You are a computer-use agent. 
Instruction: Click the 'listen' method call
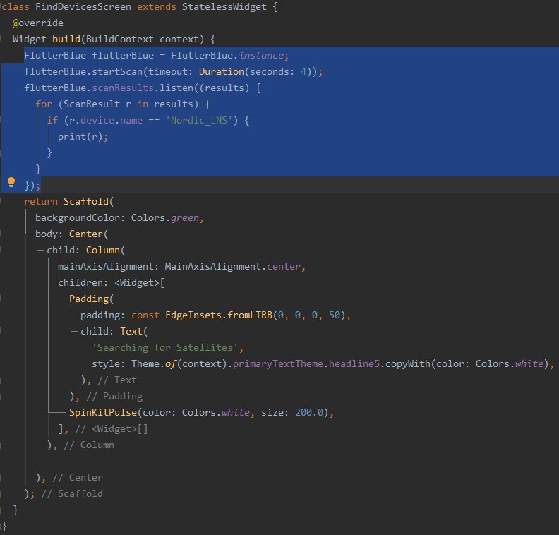click(x=176, y=88)
